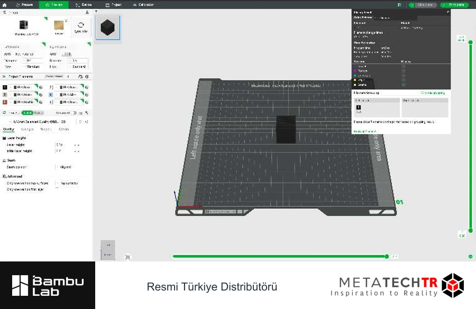The height and width of the screenshot is (309, 476).
Task: Click the process search settings icon
Action: click(87, 113)
